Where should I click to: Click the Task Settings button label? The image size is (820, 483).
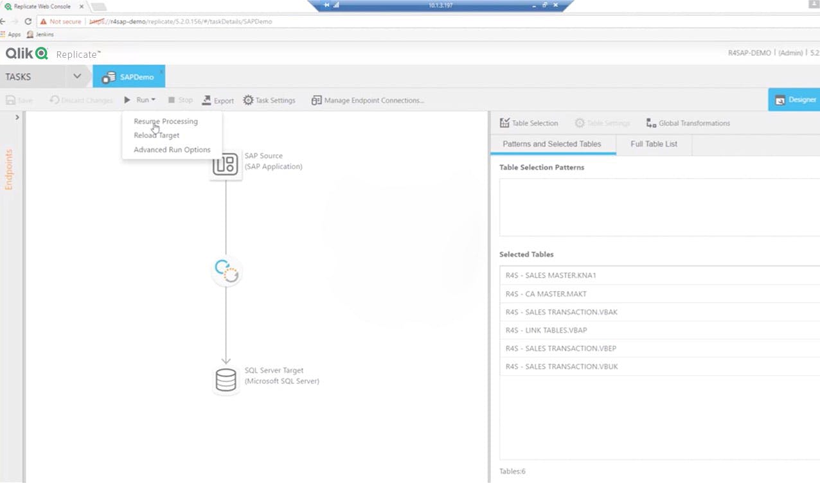tap(275, 100)
